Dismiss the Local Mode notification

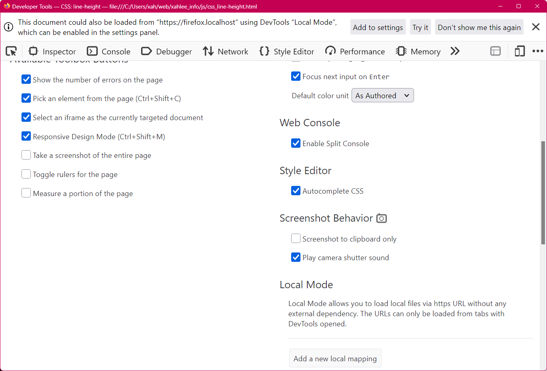click(x=536, y=27)
